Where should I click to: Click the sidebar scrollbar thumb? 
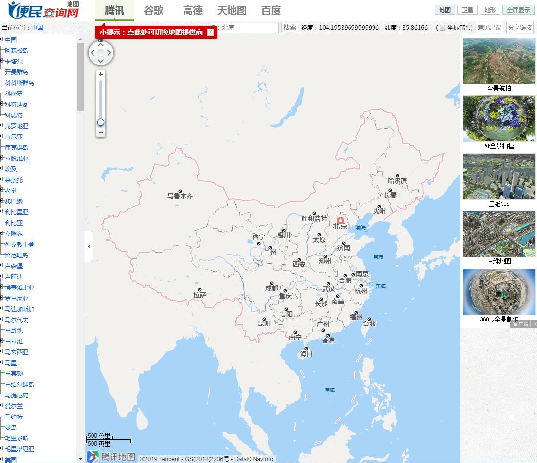80,76
